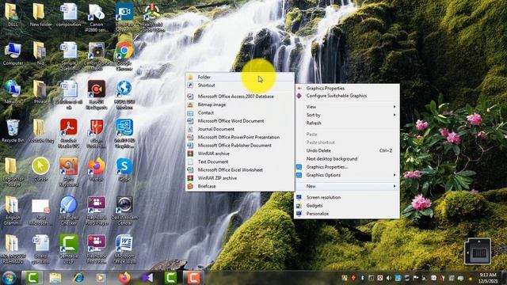Select the New folder desktop icon
This screenshot has height=285, width=507.
(40, 14)
